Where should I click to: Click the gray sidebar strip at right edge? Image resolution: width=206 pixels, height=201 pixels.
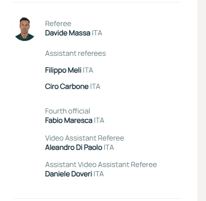(x=202, y=100)
